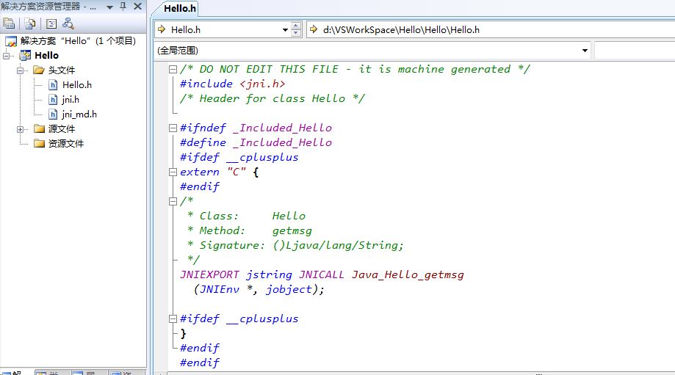675x375 pixels.
Task: Expand the 源文件 folder
Action: (21, 129)
